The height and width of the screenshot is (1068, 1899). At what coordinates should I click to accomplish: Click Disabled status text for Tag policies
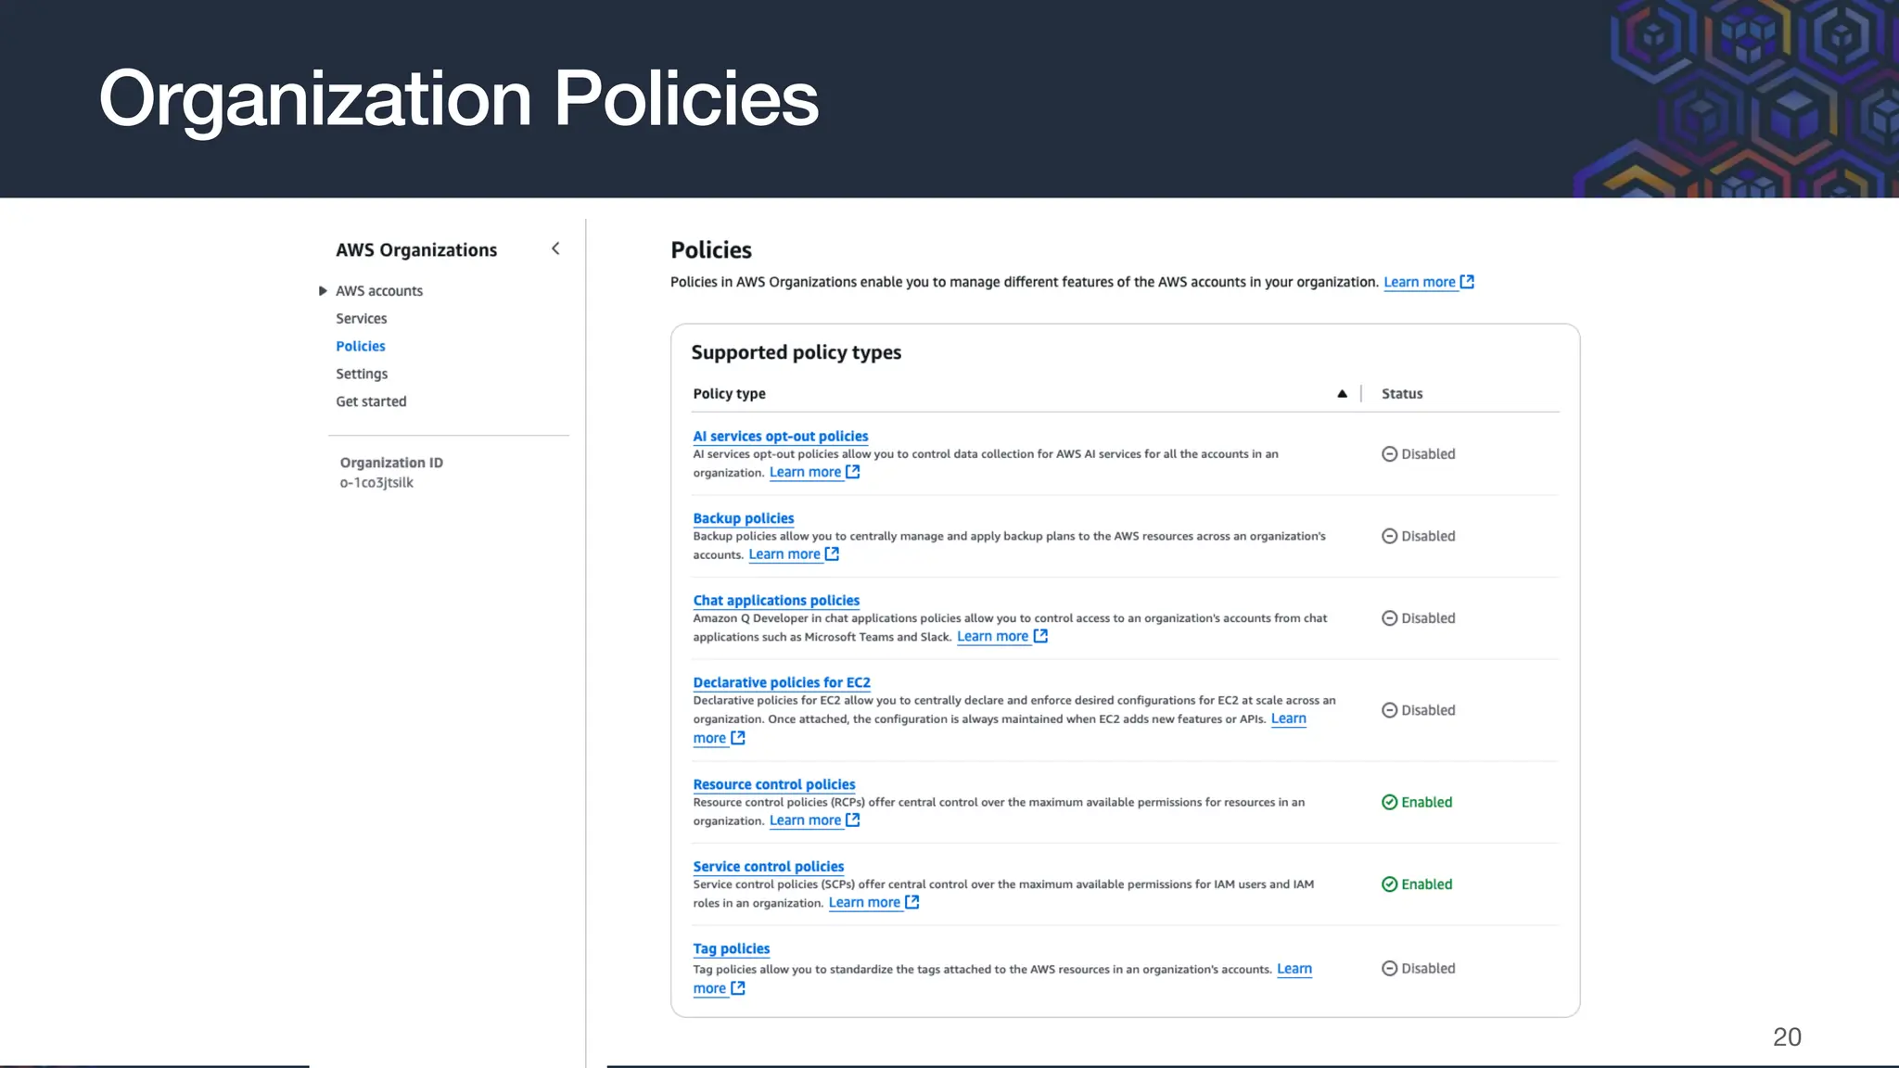1428,969
